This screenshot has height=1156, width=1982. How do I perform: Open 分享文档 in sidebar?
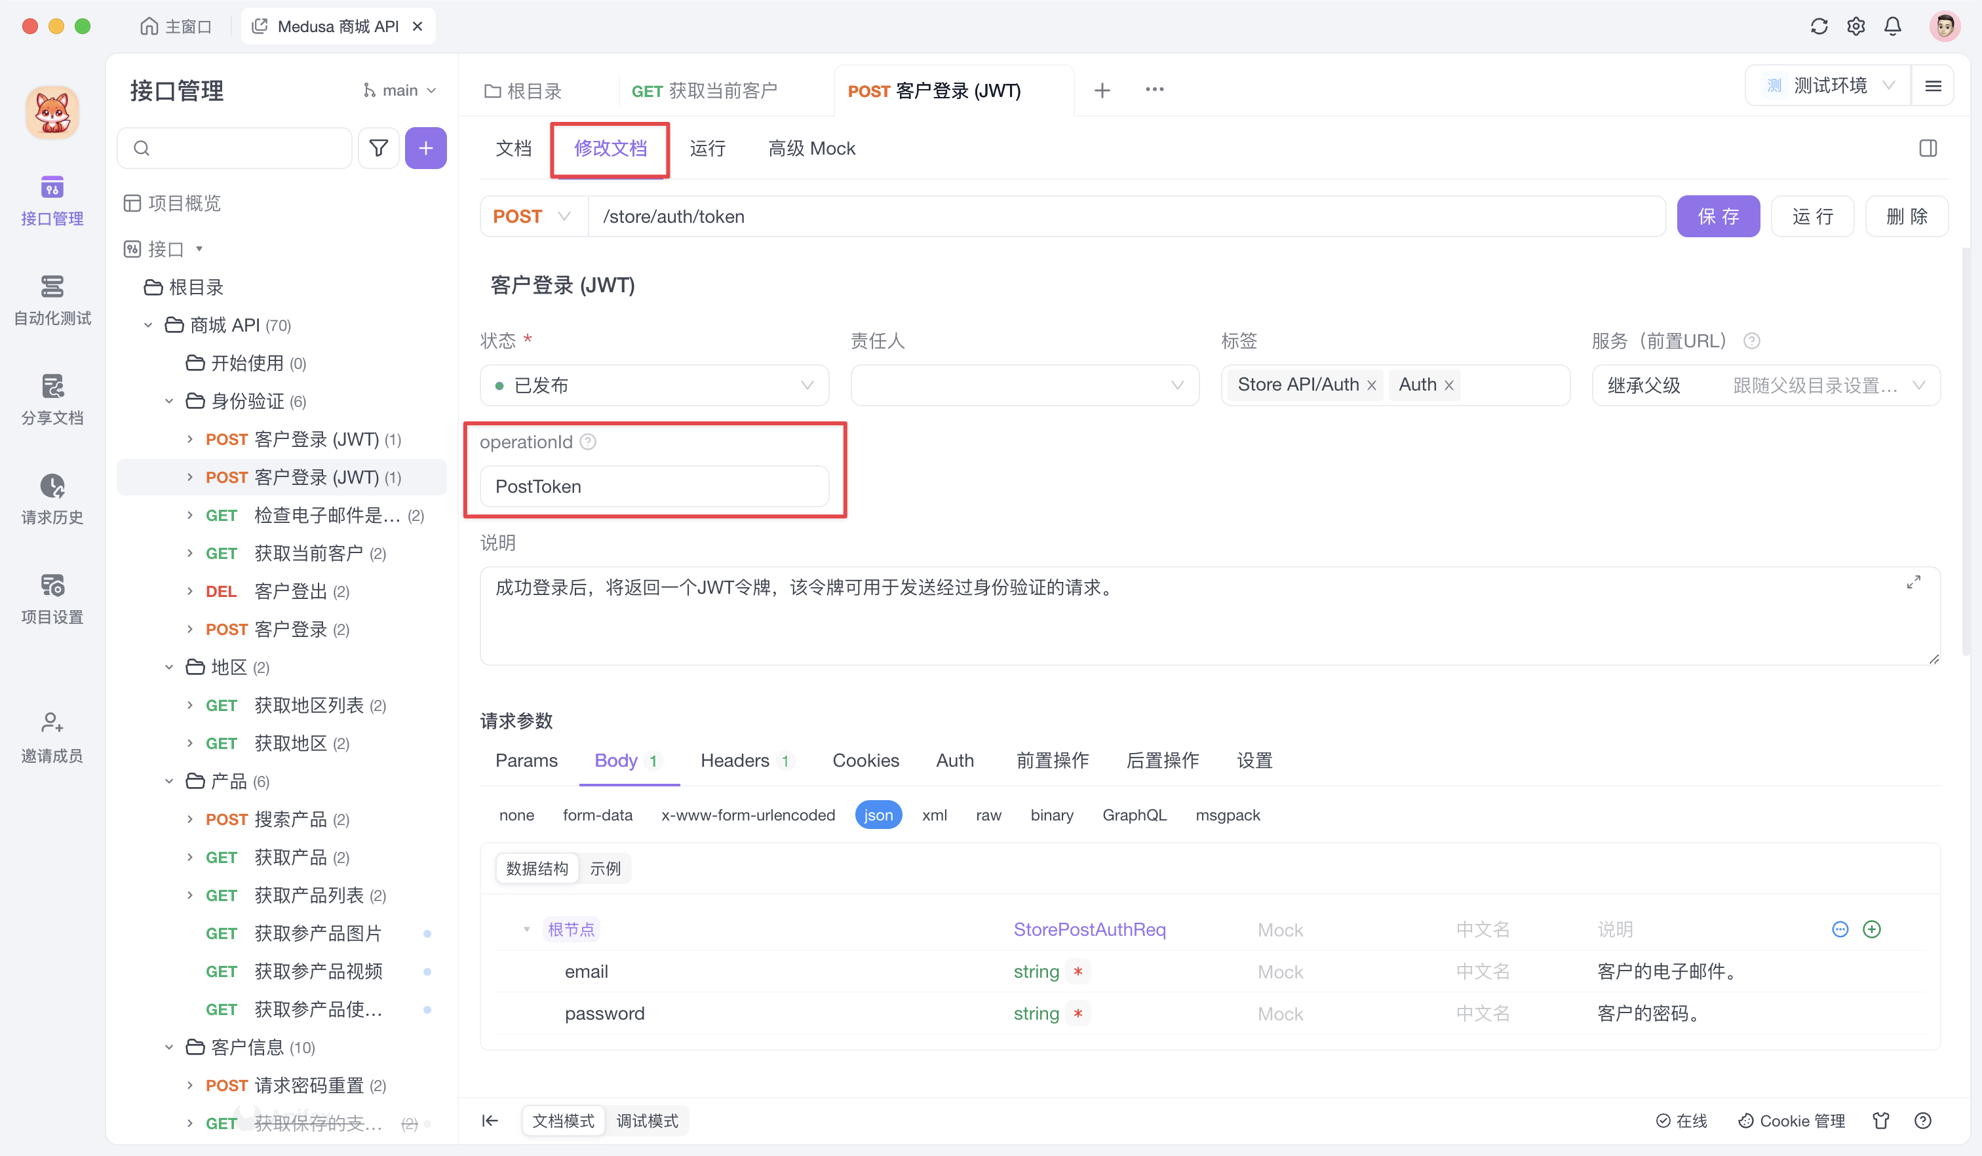click(52, 400)
